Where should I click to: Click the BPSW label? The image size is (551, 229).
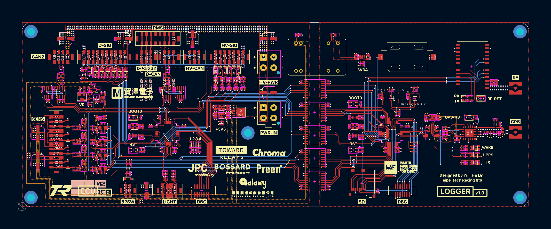coord(128,202)
